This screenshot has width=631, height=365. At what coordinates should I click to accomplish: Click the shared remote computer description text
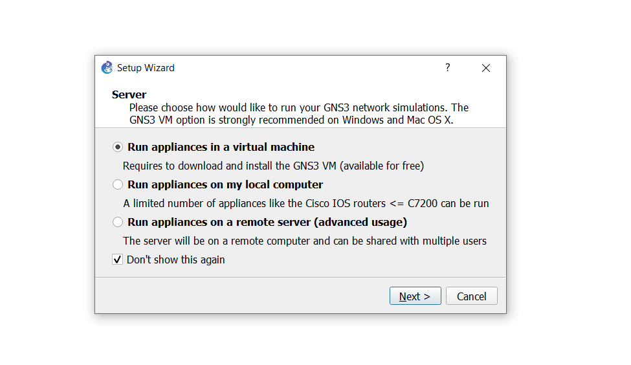[304, 241]
